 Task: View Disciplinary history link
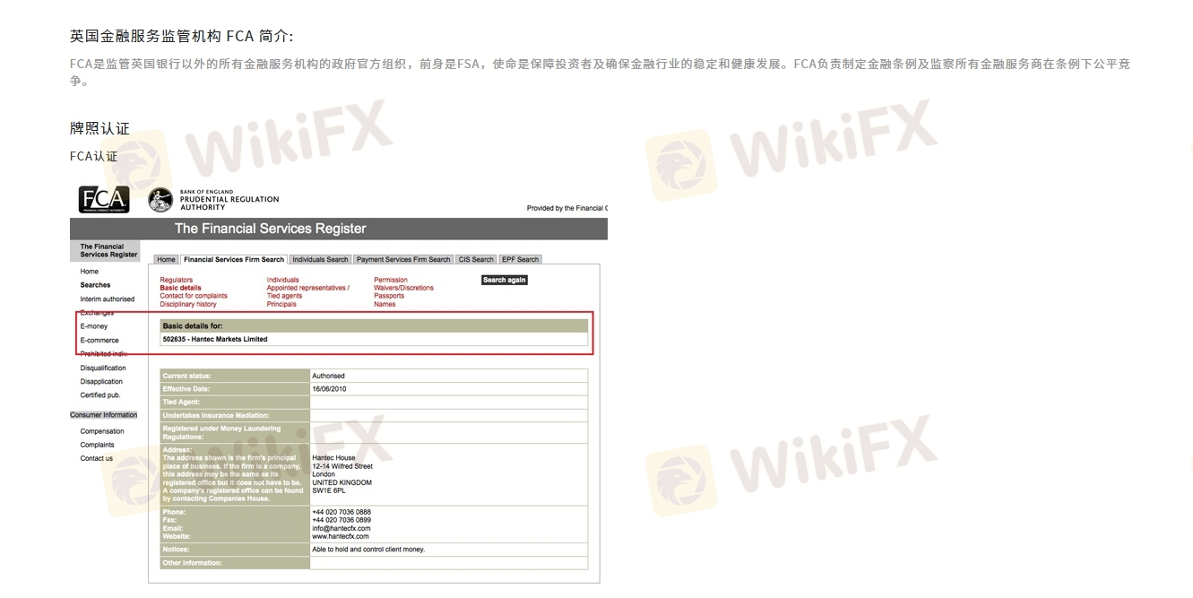click(x=188, y=304)
